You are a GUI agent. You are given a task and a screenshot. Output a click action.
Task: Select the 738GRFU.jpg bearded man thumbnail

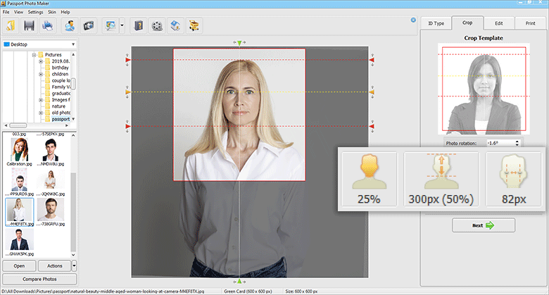click(51, 212)
